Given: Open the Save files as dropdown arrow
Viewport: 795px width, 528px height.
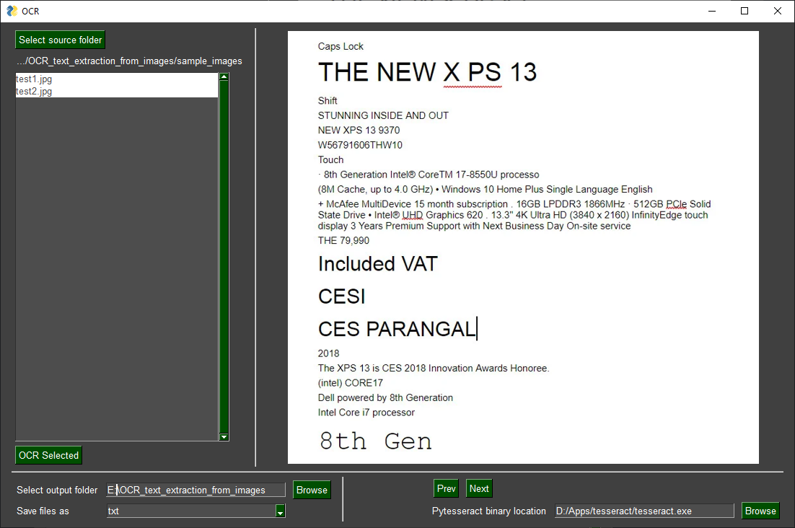Looking at the screenshot, I should click(280, 511).
